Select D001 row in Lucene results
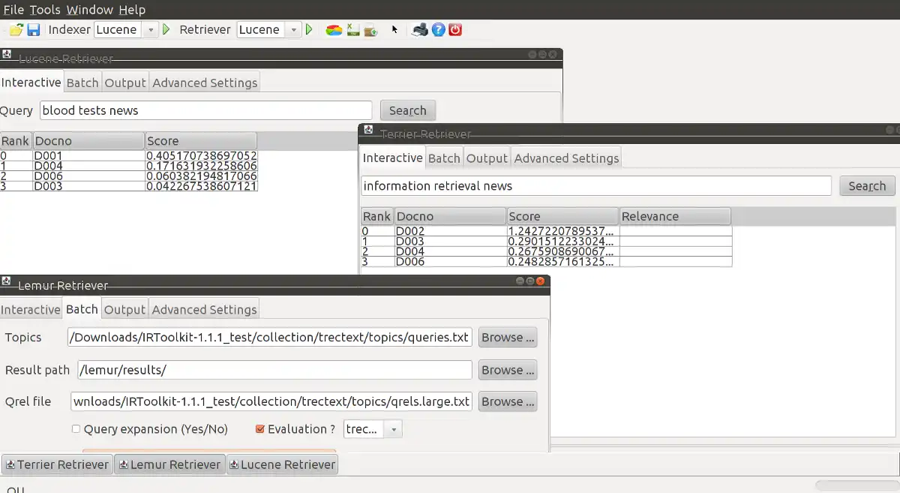 click(x=129, y=156)
